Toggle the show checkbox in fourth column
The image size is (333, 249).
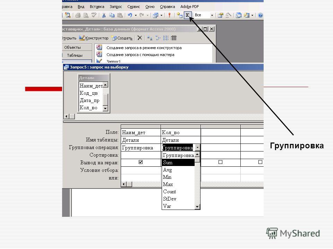pyautogui.click(x=260, y=162)
